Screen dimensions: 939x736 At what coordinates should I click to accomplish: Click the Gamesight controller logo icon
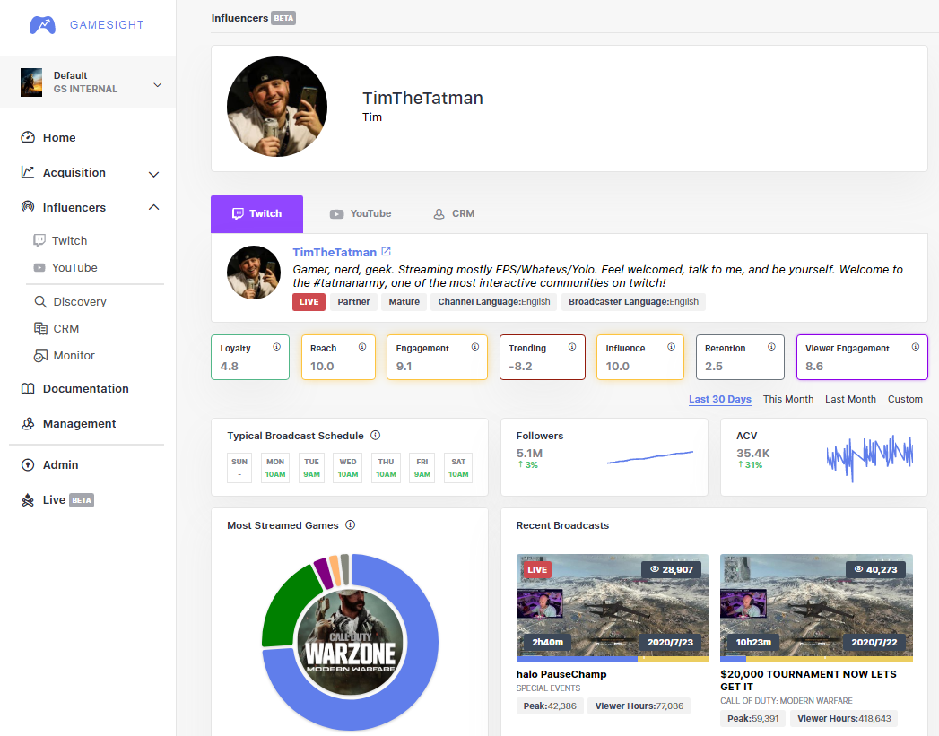point(42,25)
